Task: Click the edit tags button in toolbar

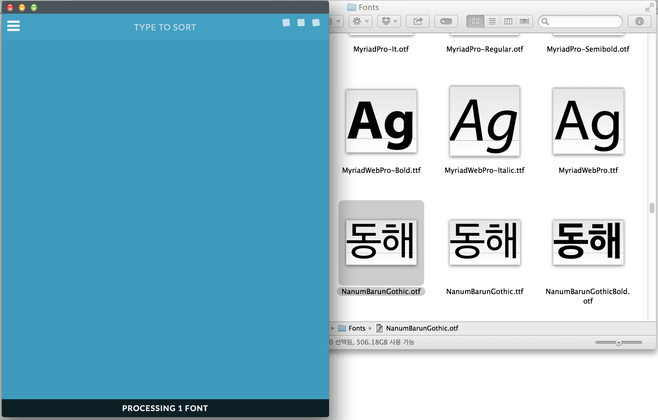Action: [x=446, y=21]
